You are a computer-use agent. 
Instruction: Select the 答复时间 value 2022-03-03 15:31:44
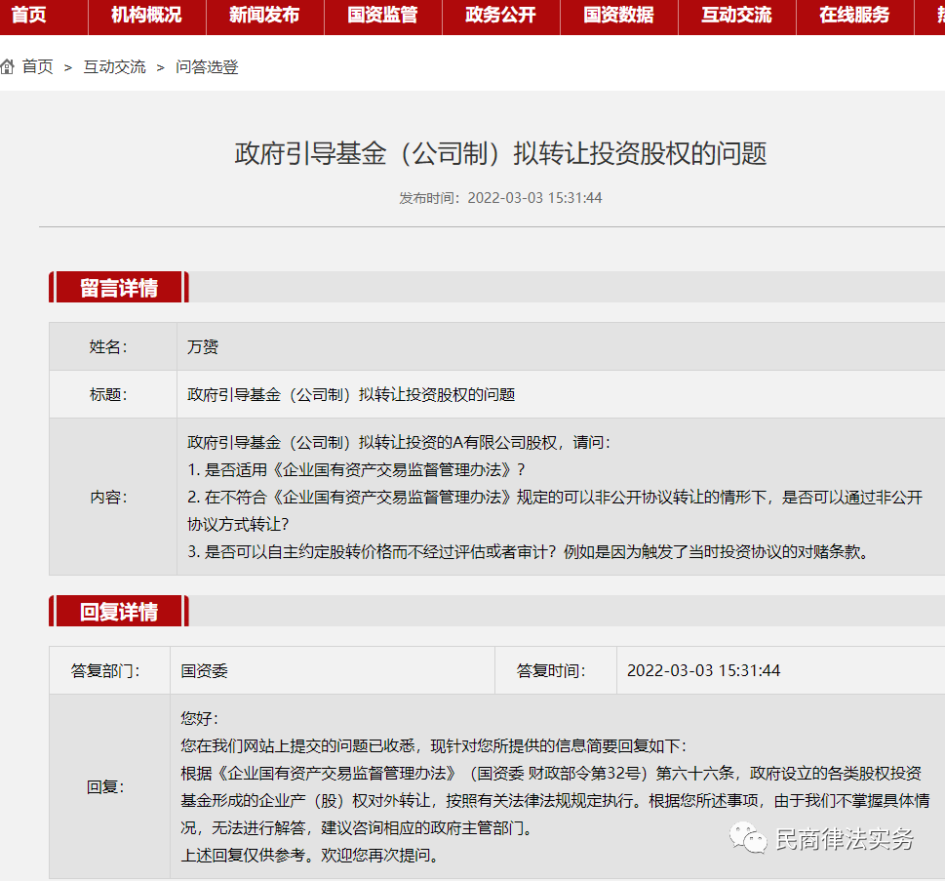pyautogui.click(x=703, y=670)
